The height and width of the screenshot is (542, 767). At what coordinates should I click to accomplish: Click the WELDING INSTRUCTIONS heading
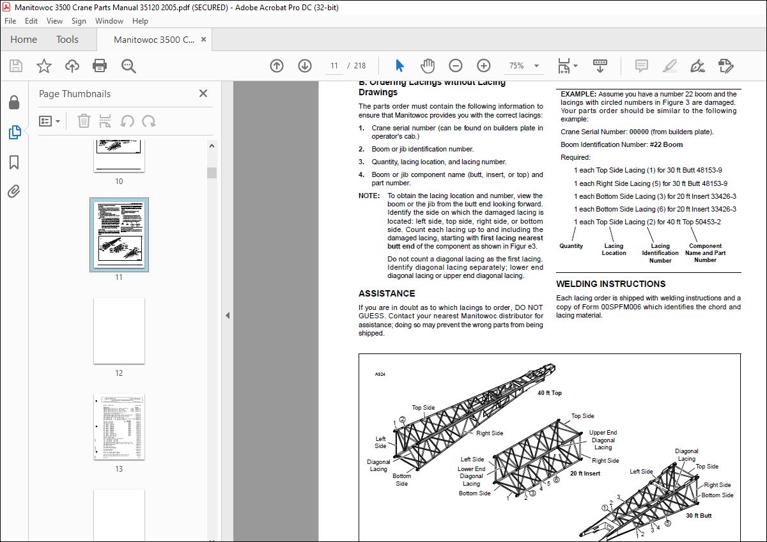tap(610, 284)
